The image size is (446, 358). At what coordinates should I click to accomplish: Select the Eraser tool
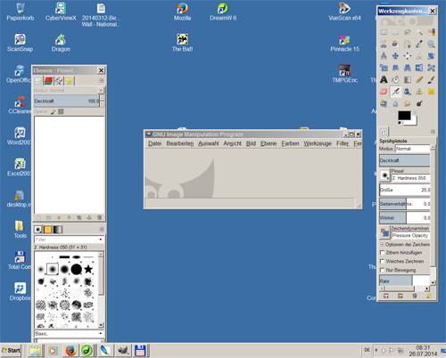tap(384, 92)
